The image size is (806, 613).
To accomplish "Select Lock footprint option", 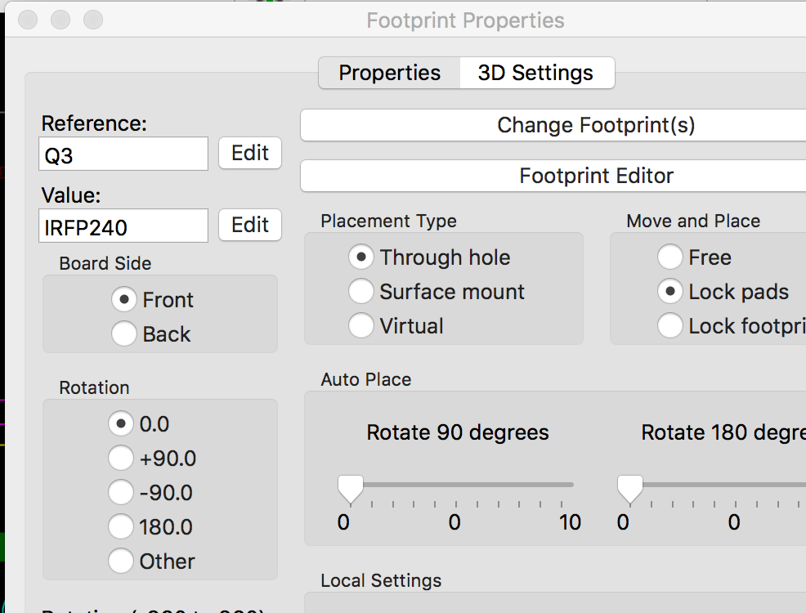I will (x=669, y=326).
